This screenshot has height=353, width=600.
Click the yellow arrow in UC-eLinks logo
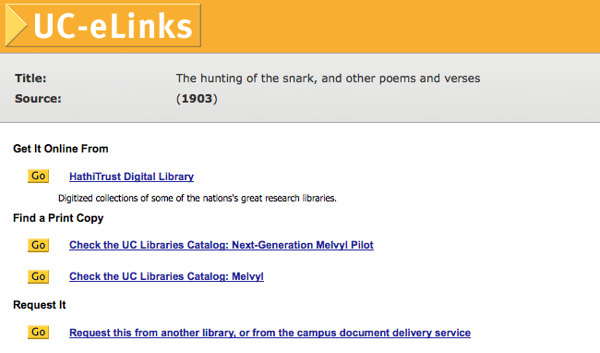(16, 26)
